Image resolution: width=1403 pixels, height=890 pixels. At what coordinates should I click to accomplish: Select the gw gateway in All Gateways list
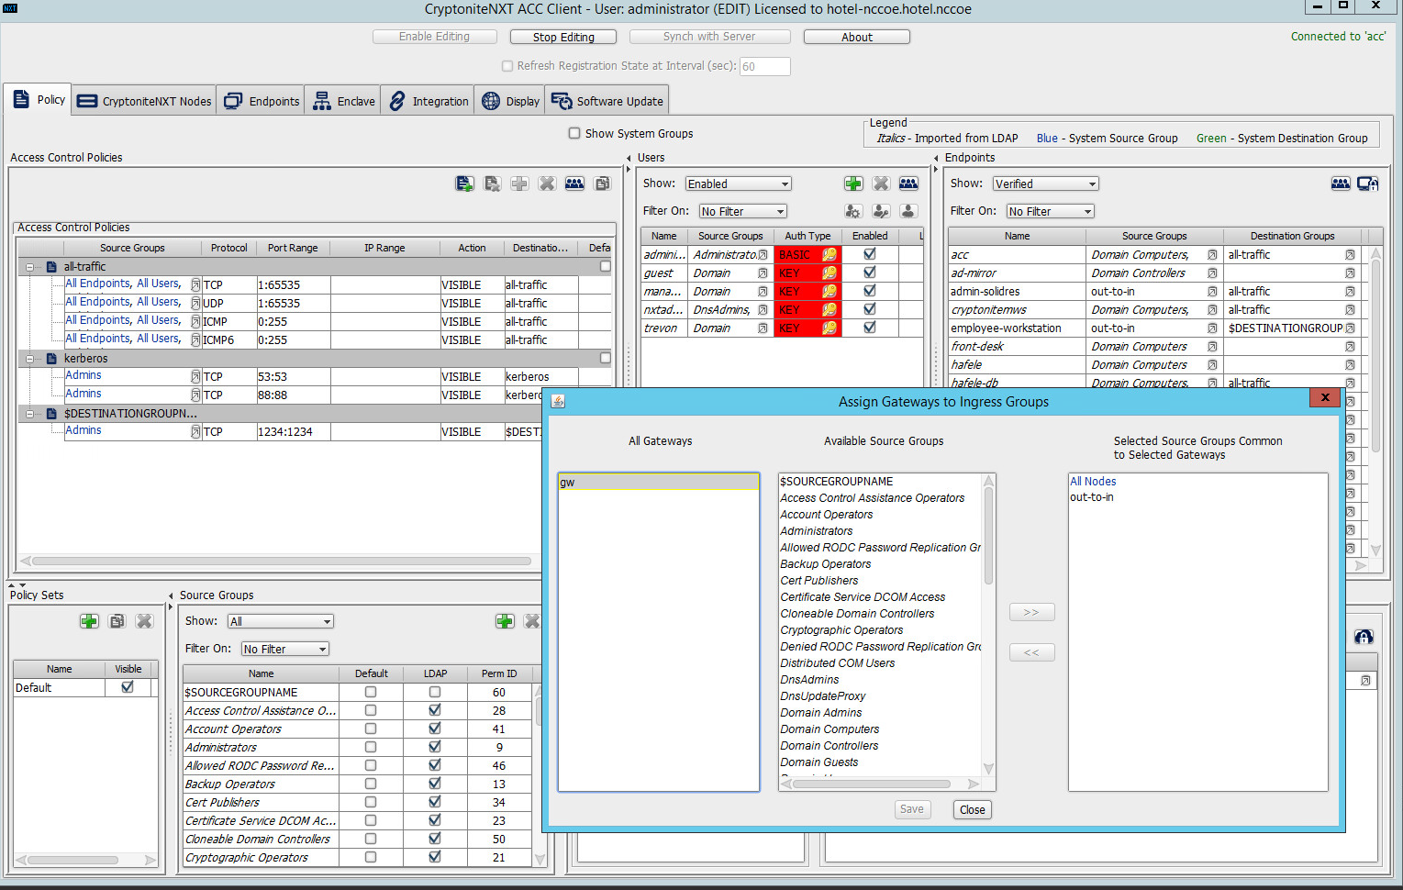coord(658,482)
